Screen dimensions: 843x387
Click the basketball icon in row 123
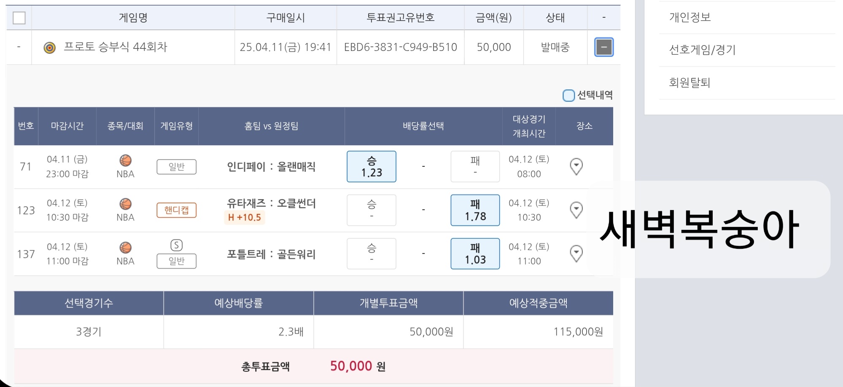pyautogui.click(x=125, y=204)
